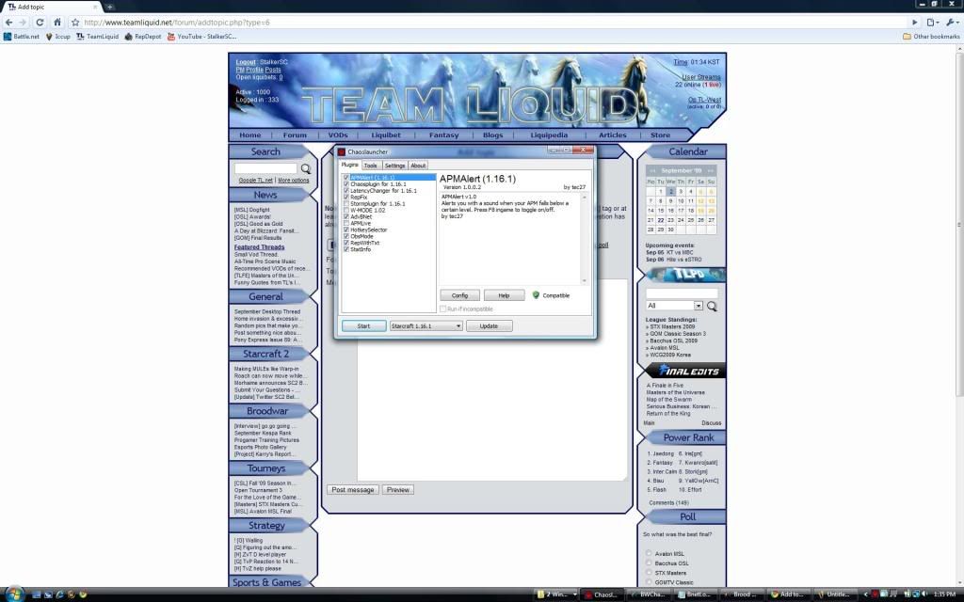Viewport: 964px width, 602px height.
Task: Open Chrome wrench settings menu
Action: coord(952,23)
